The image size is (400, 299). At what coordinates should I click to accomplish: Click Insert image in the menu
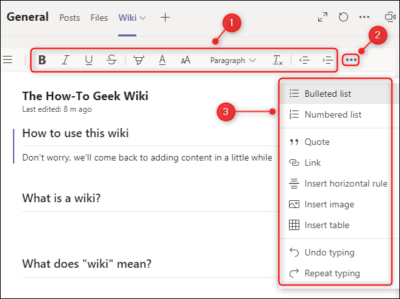[x=329, y=204]
